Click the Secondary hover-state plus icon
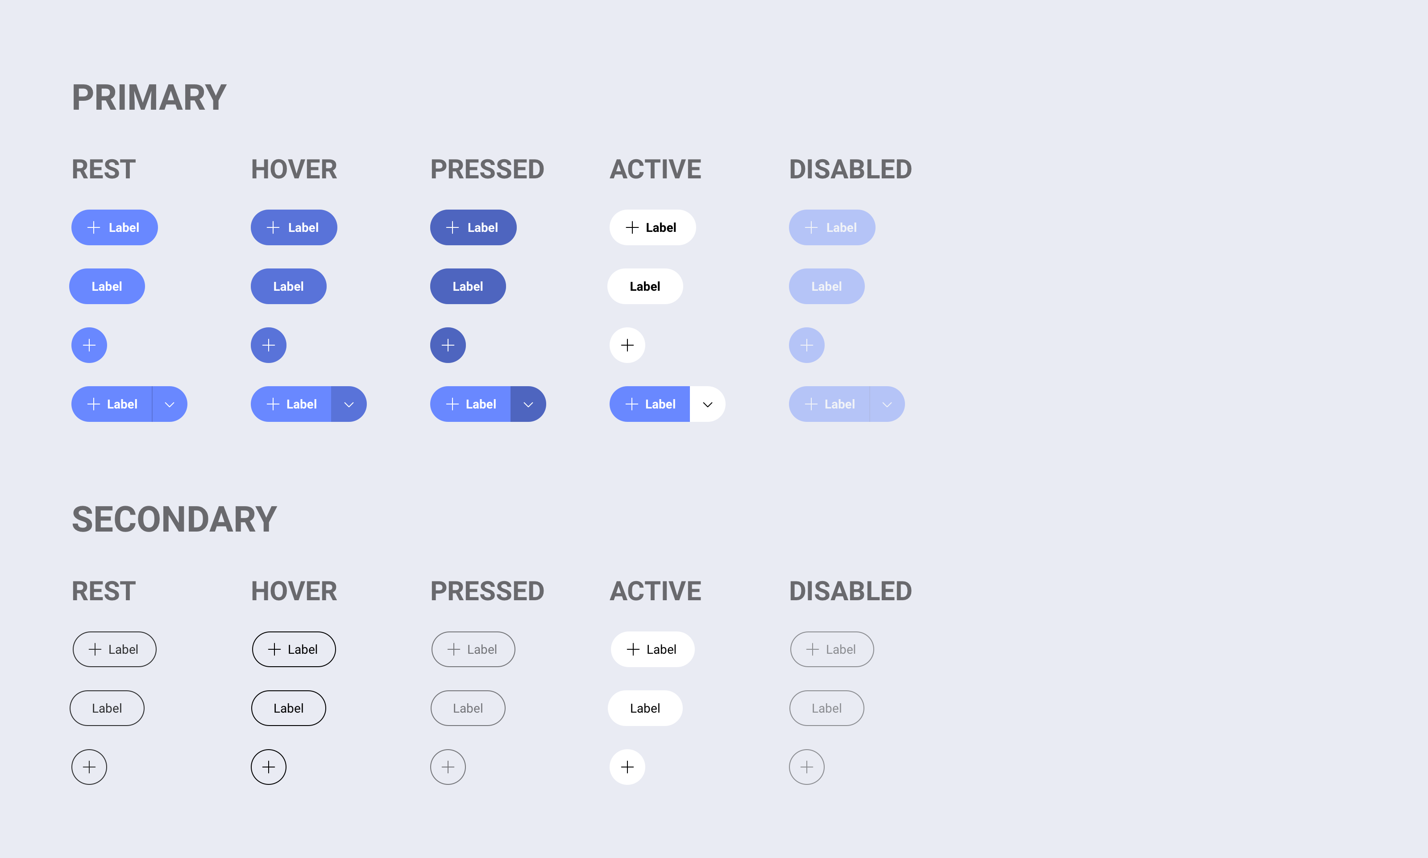This screenshot has height=858, width=1428. [268, 767]
